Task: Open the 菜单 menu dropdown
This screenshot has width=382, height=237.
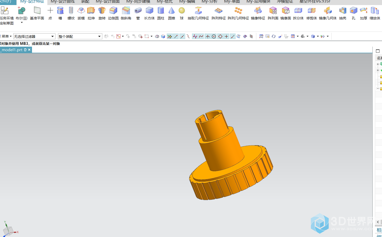Action: [x=6, y=36]
